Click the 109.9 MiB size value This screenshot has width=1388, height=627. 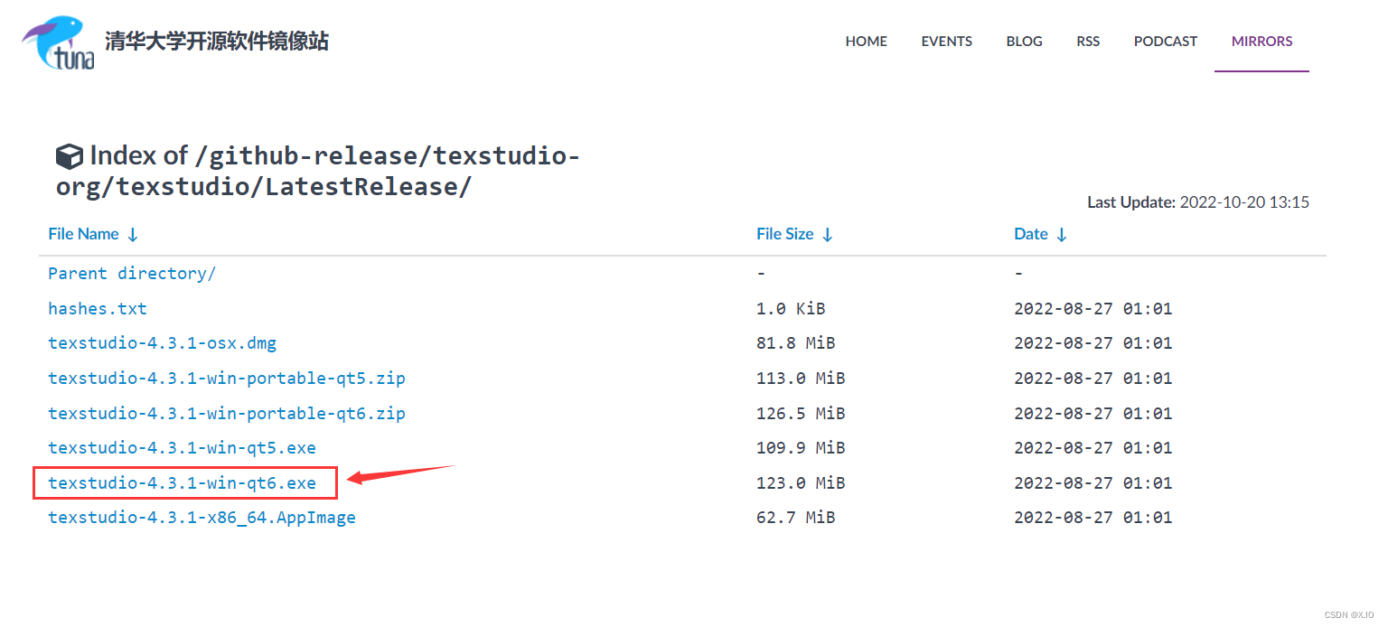pos(801,448)
